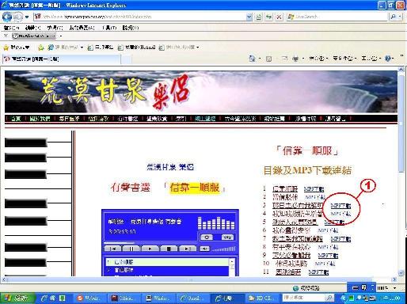407x304 pixels.
Task: Adjust the player volume level bars
Action: [223, 249]
